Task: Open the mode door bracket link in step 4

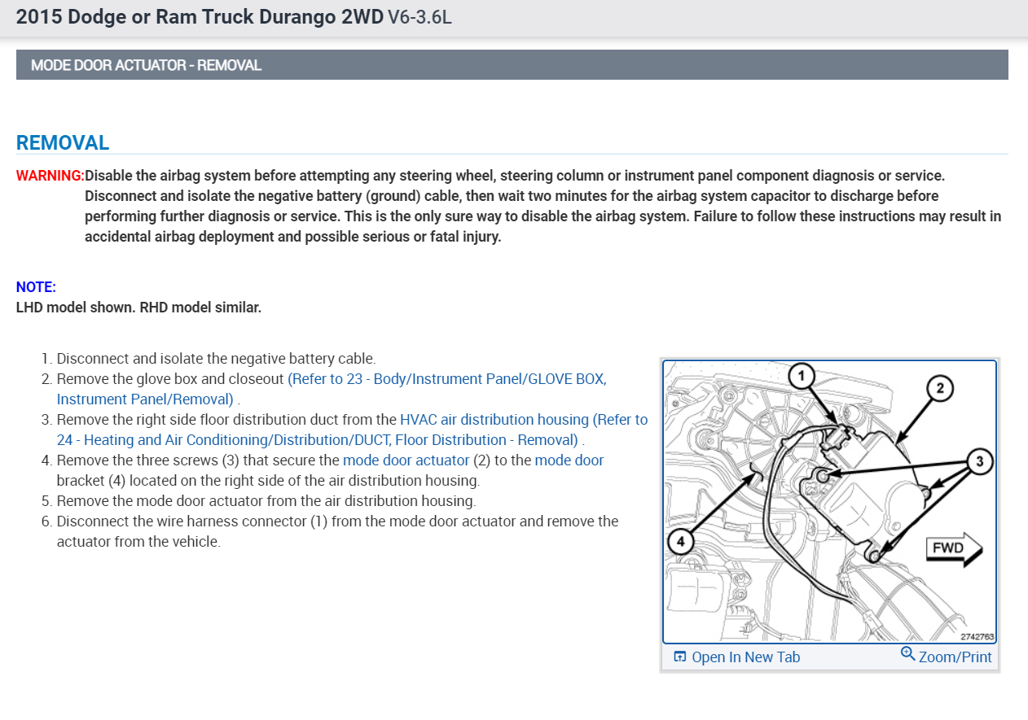Action: pos(569,460)
